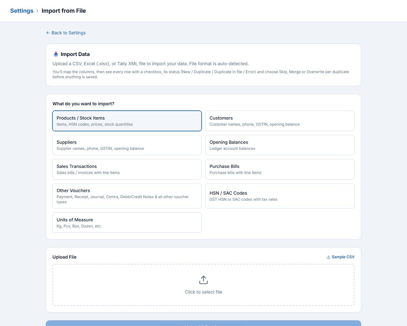Image resolution: width=407 pixels, height=326 pixels.
Task: Select Products / Stock Items import type
Action: click(127, 121)
